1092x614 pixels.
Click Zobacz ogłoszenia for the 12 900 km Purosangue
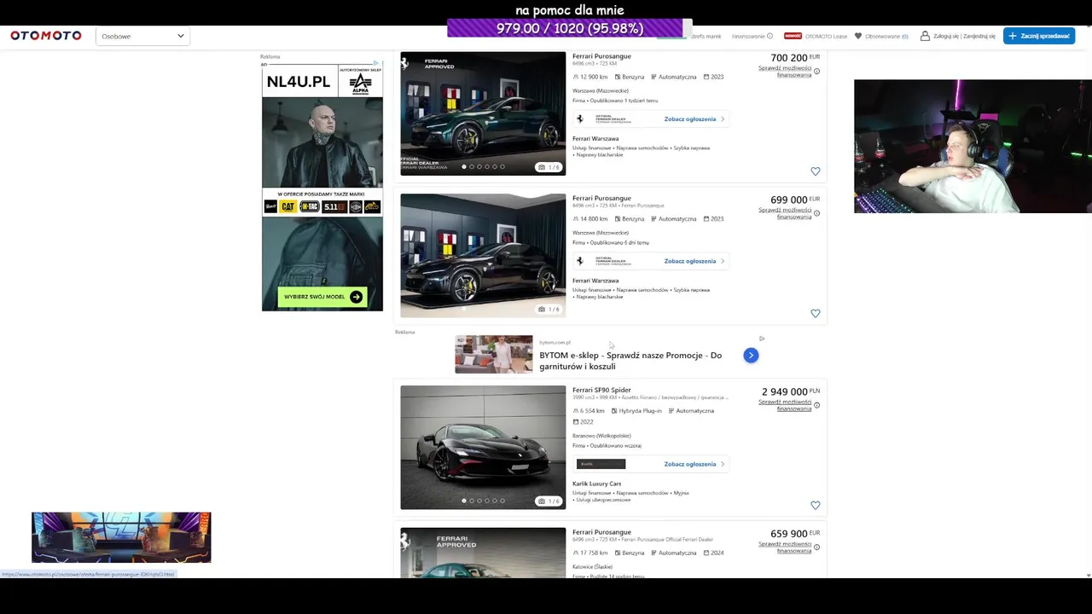pos(694,119)
